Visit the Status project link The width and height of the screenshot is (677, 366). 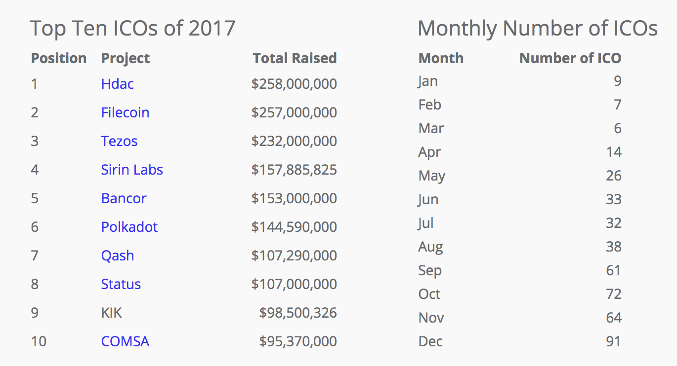pos(121,284)
